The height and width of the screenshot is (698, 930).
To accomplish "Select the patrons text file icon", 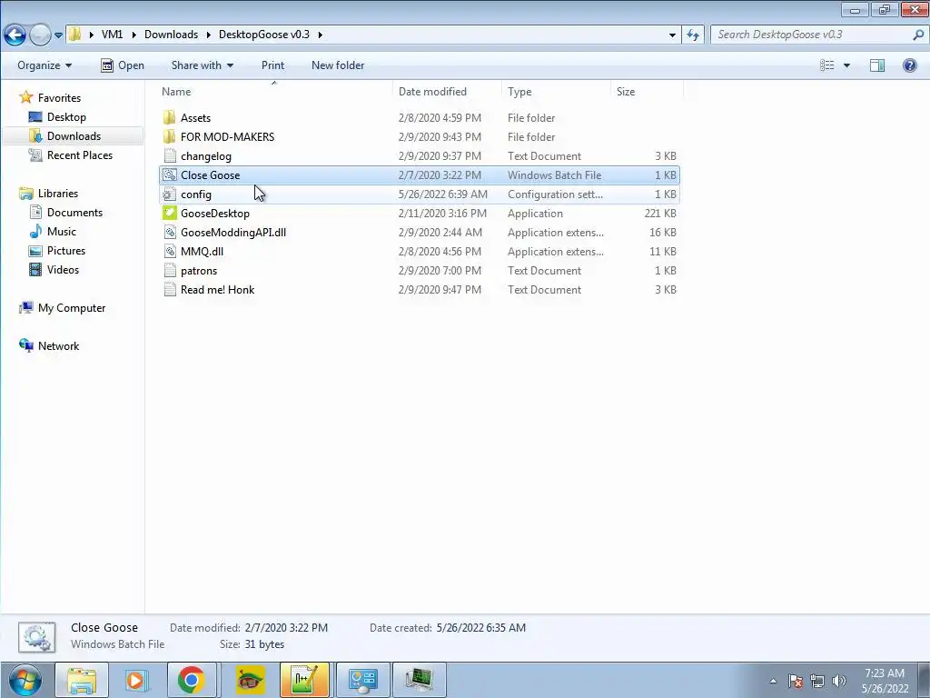I will coord(170,271).
